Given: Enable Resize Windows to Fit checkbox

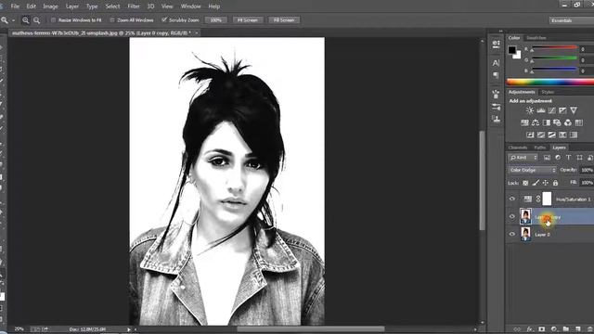Looking at the screenshot, I should coord(53,20).
